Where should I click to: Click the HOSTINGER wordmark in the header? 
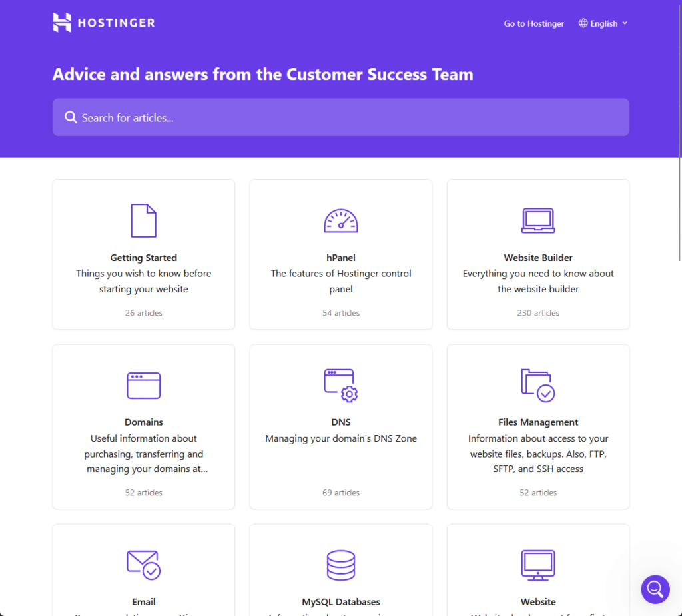click(116, 23)
